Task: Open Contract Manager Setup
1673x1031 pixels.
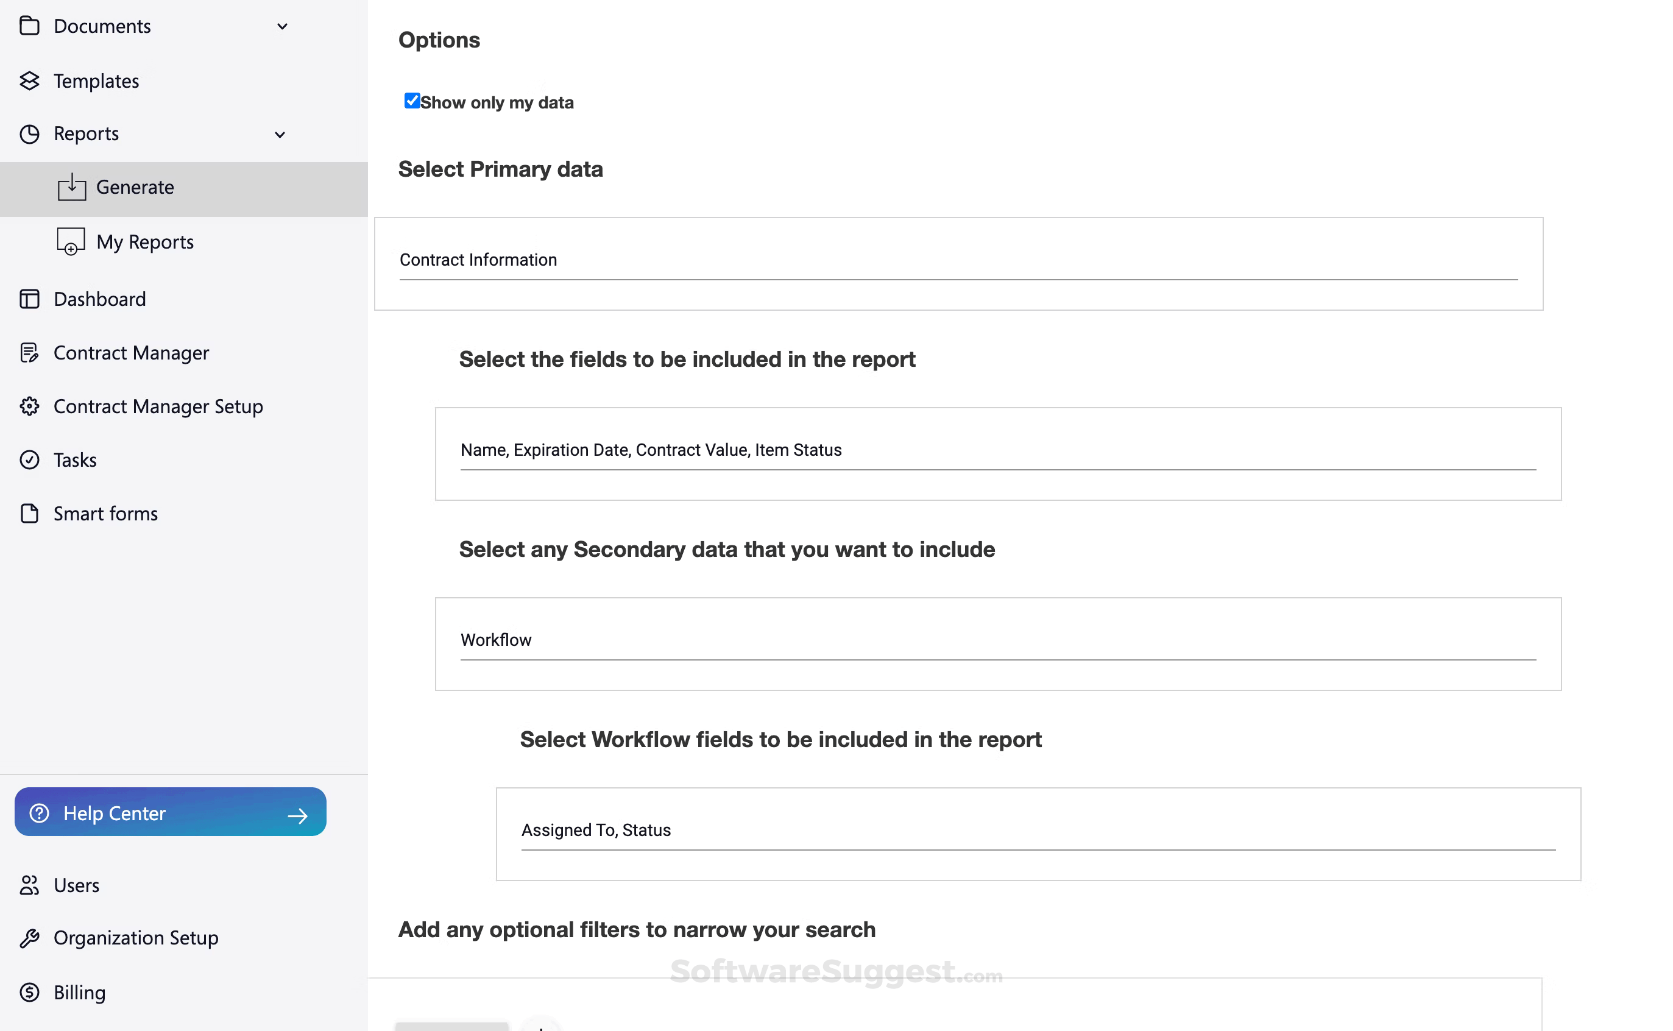Action: pyautogui.click(x=158, y=406)
